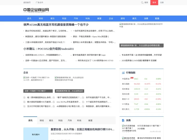Click the date 2020年03月10日
The width and height of the screenshot is (187, 140).
[x=155, y=131]
